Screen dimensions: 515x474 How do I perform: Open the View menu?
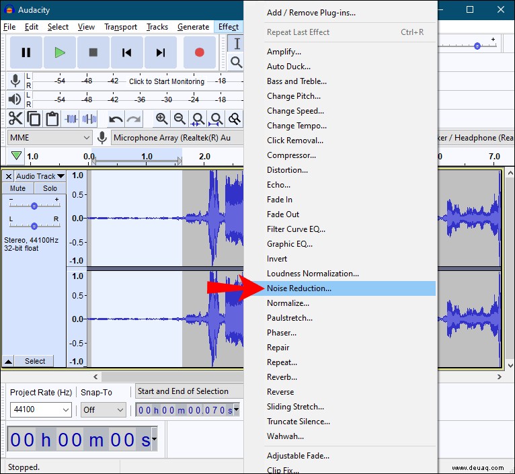[86, 27]
